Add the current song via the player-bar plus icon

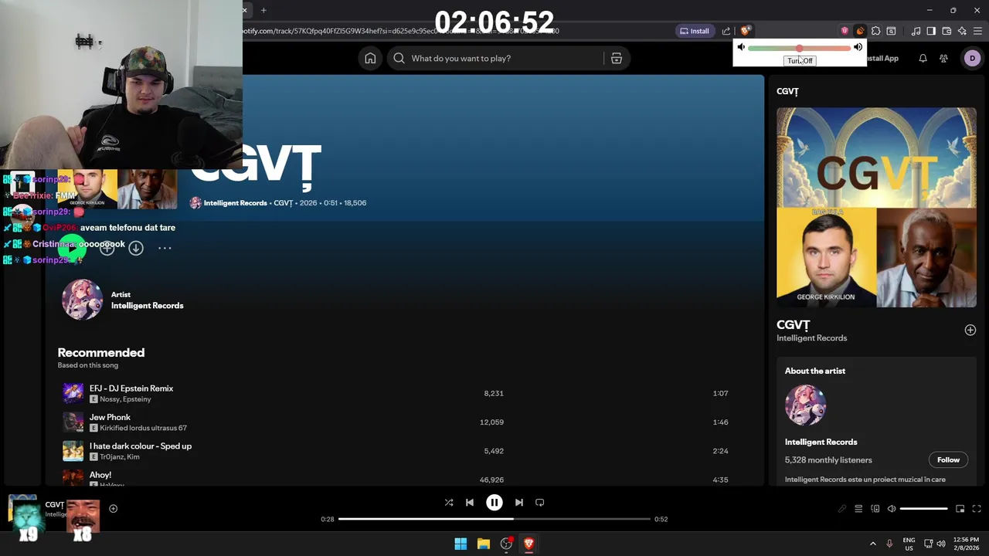tap(113, 508)
